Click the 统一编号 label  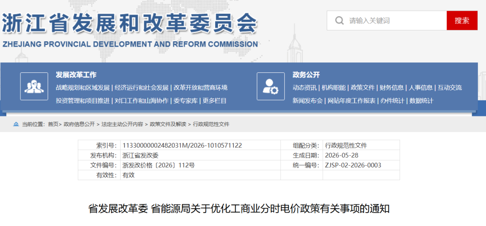pyautogui.click(x=306, y=165)
